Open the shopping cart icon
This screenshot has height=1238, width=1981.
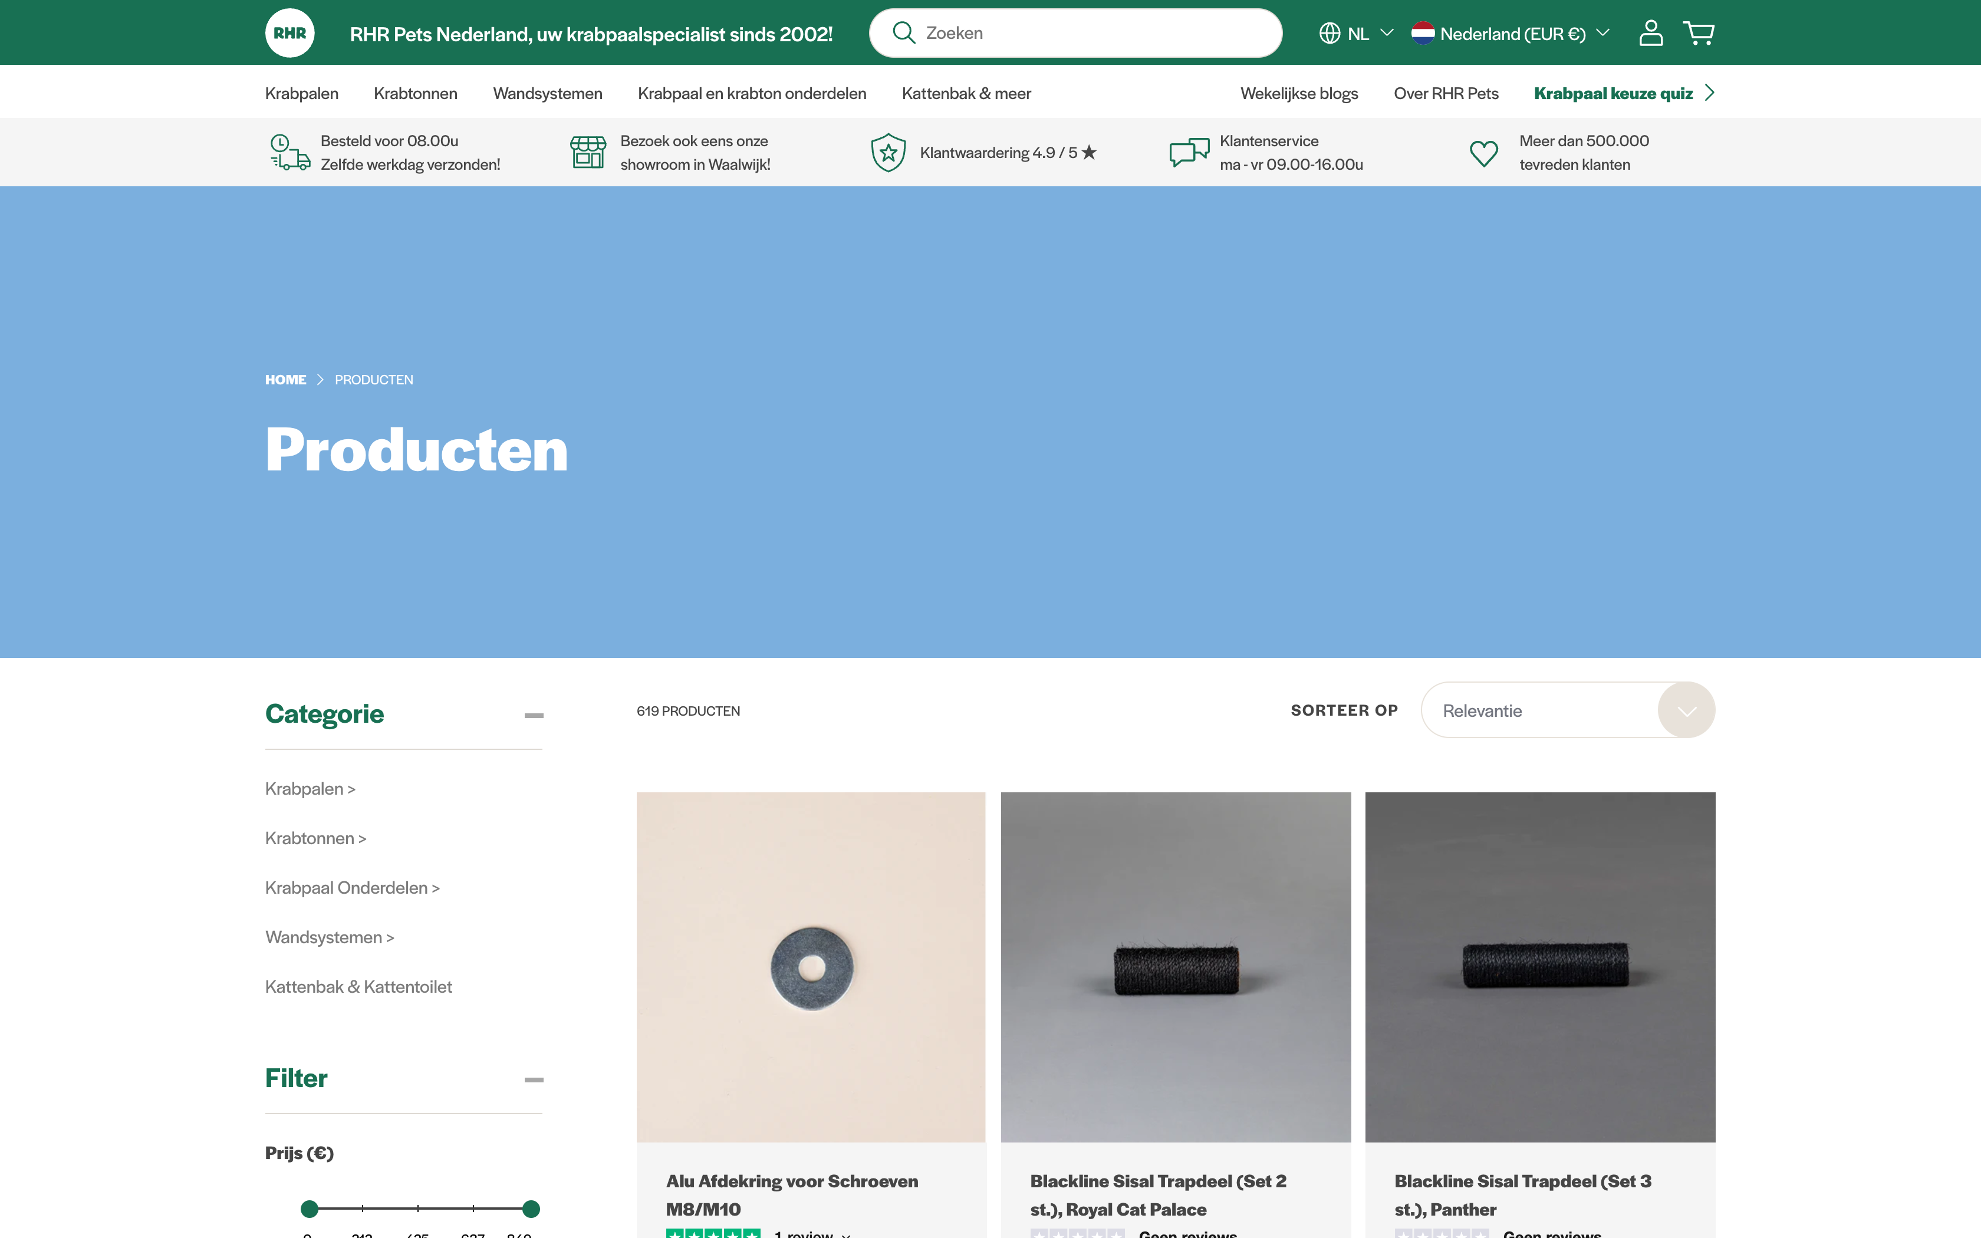[1699, 33]
